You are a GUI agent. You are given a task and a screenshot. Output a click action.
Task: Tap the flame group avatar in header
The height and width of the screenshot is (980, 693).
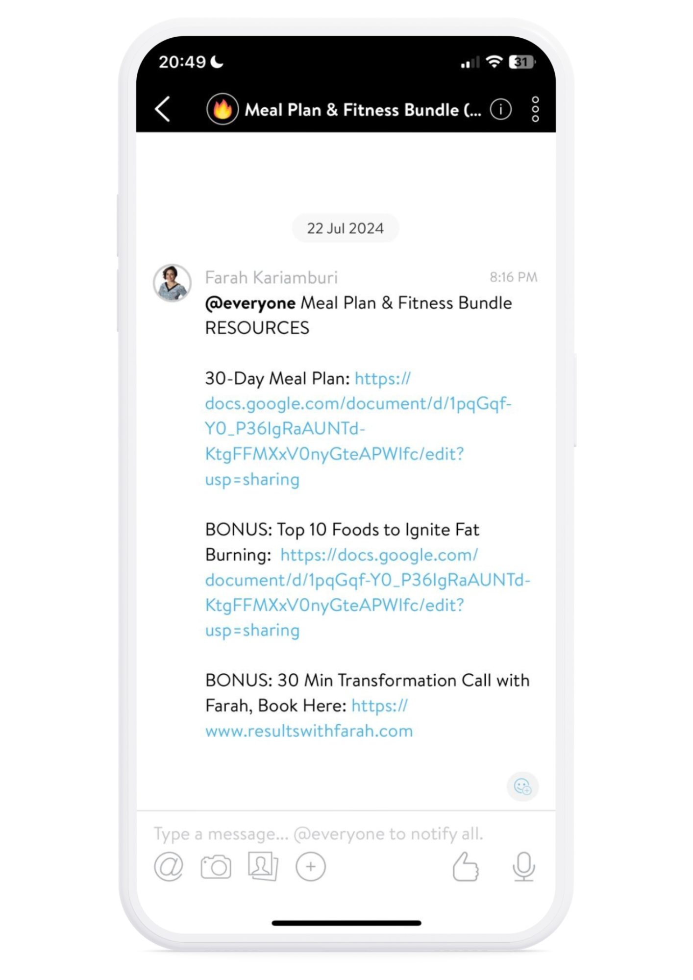point(223,109)
